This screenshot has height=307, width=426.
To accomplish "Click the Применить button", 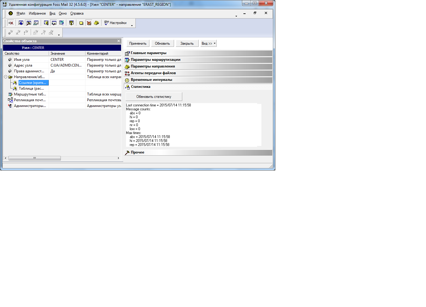I will click(x=138, y=43).
